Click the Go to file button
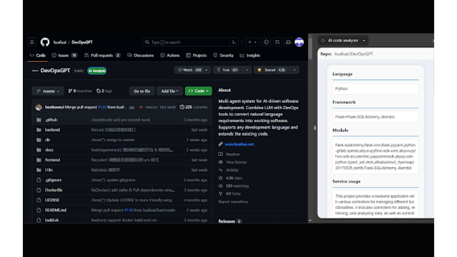 pos(142,91)
